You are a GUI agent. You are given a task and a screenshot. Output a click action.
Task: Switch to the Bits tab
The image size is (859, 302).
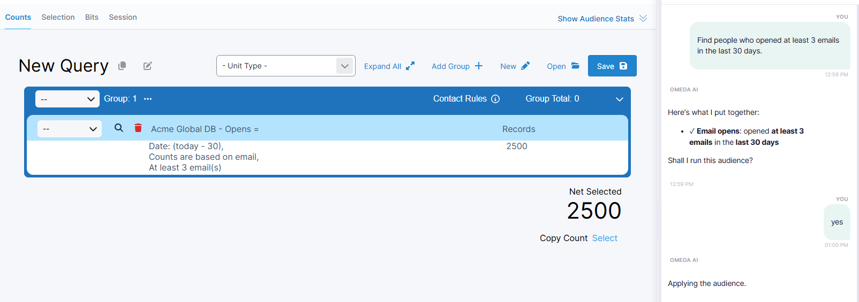click(x=92, y=17)
